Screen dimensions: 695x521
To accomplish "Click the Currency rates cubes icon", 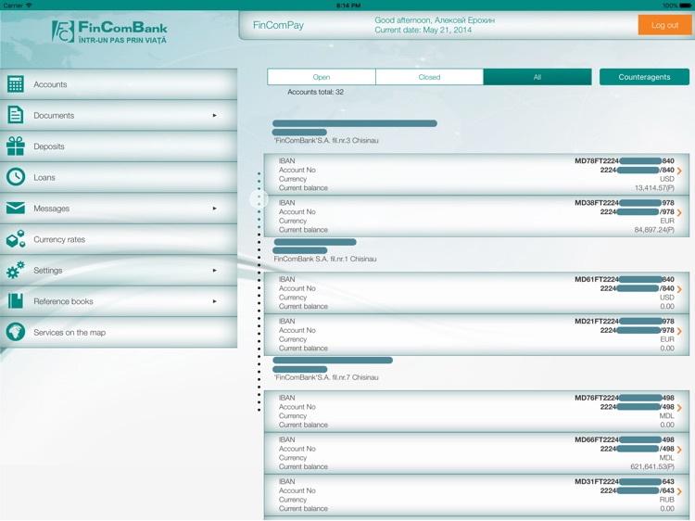I will (x=16, y=239).
